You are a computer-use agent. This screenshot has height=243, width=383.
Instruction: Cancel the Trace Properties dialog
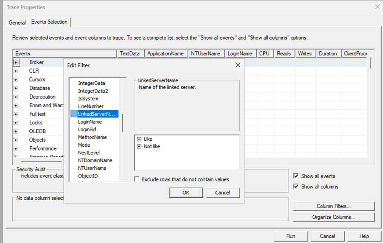click(x=328, y=236)
